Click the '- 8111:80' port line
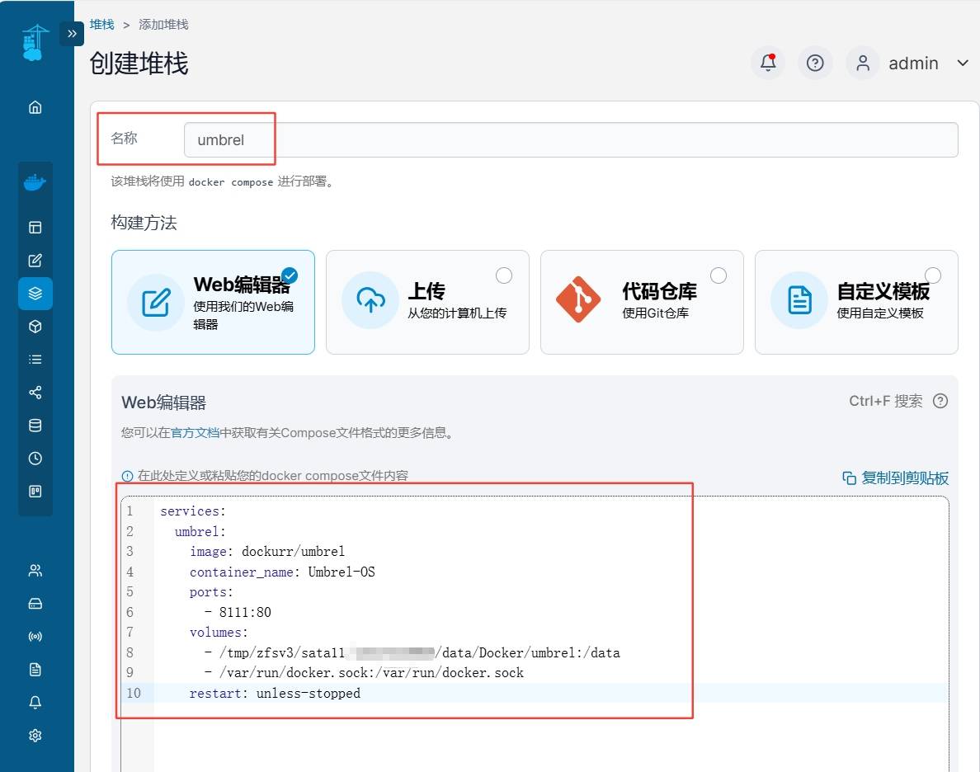 (238, 612)
